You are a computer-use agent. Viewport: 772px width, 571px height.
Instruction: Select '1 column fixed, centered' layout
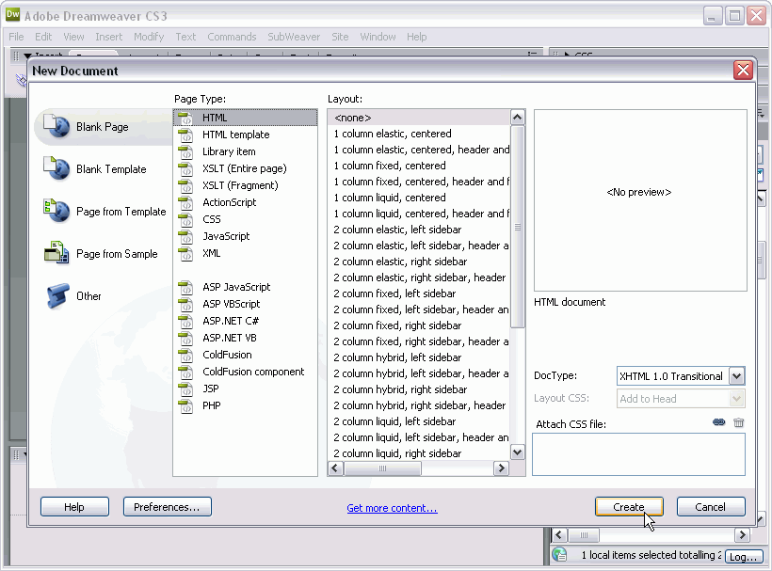(x=419, y=166)
